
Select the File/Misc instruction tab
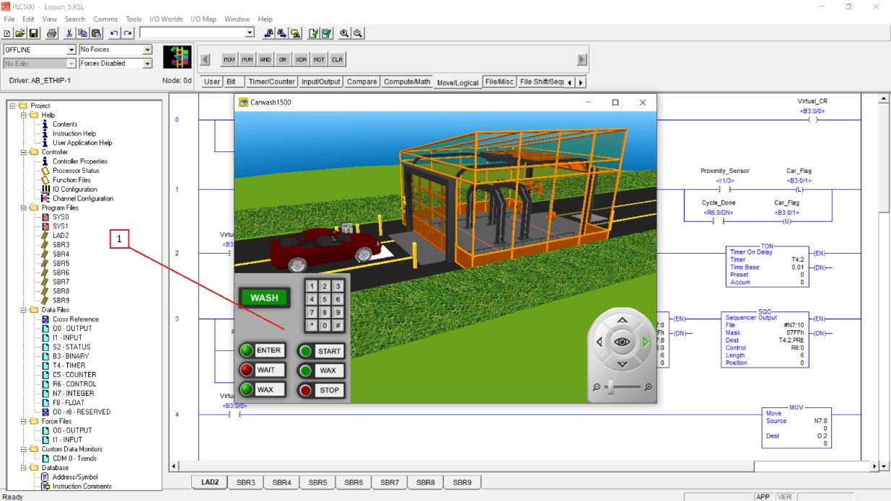[499, 82]
